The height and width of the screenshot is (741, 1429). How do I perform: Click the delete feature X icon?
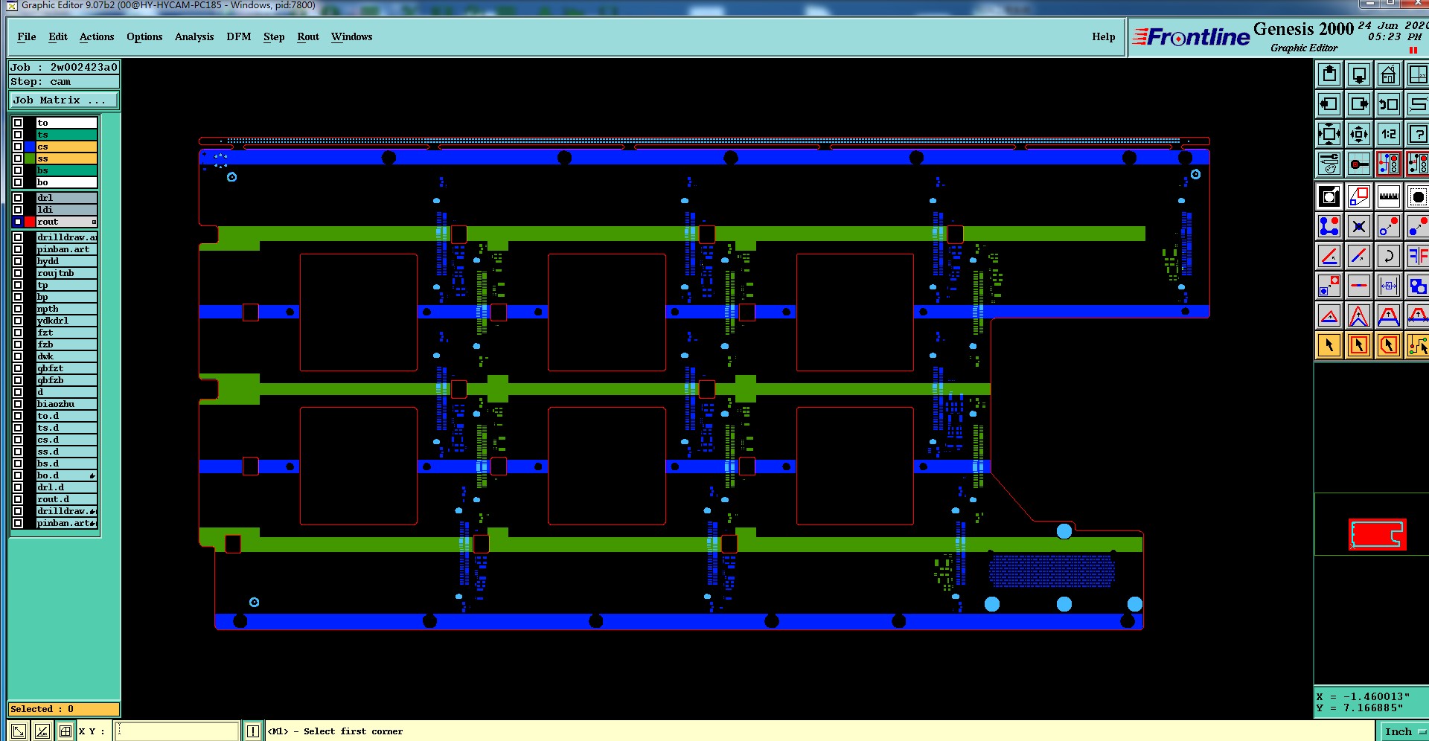pos(1359,226)
